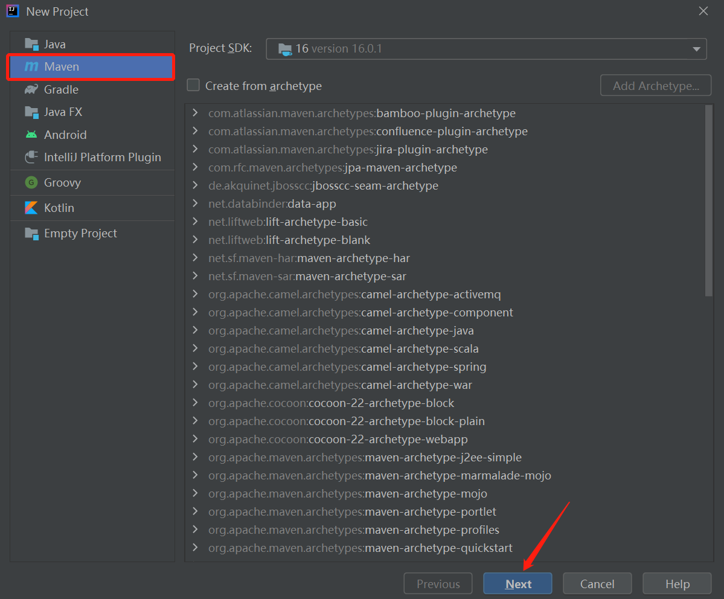Viewport: 724px width, 599px height.
Task: Expand maven-archetype-har chevron
Action: 195,258
